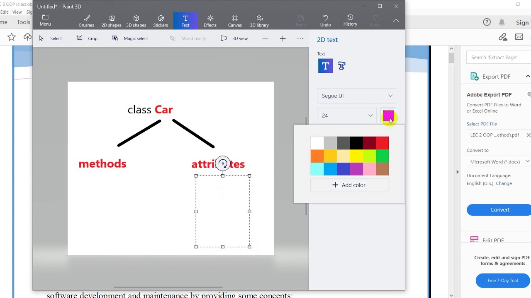The image size is (531, 298).
Task: Open the History panel
Action: pyautogui.click(x=350, y=21)
